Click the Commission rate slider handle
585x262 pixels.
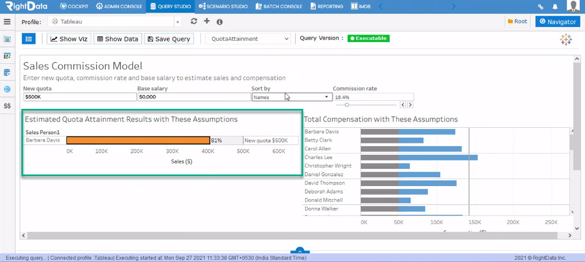346,105
